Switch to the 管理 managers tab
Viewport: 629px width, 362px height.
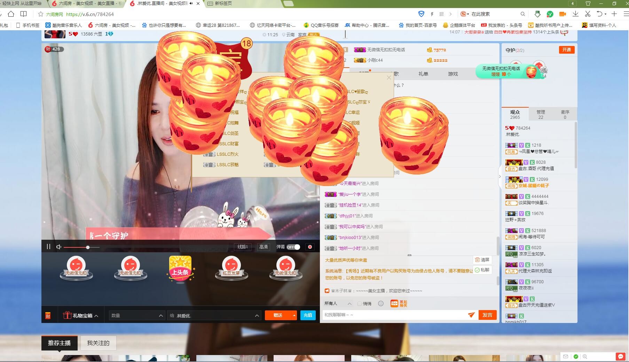[x=541, y=114]
